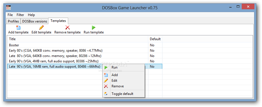Sort by the Title column header
262x107 pixels.
coord(78,39)
